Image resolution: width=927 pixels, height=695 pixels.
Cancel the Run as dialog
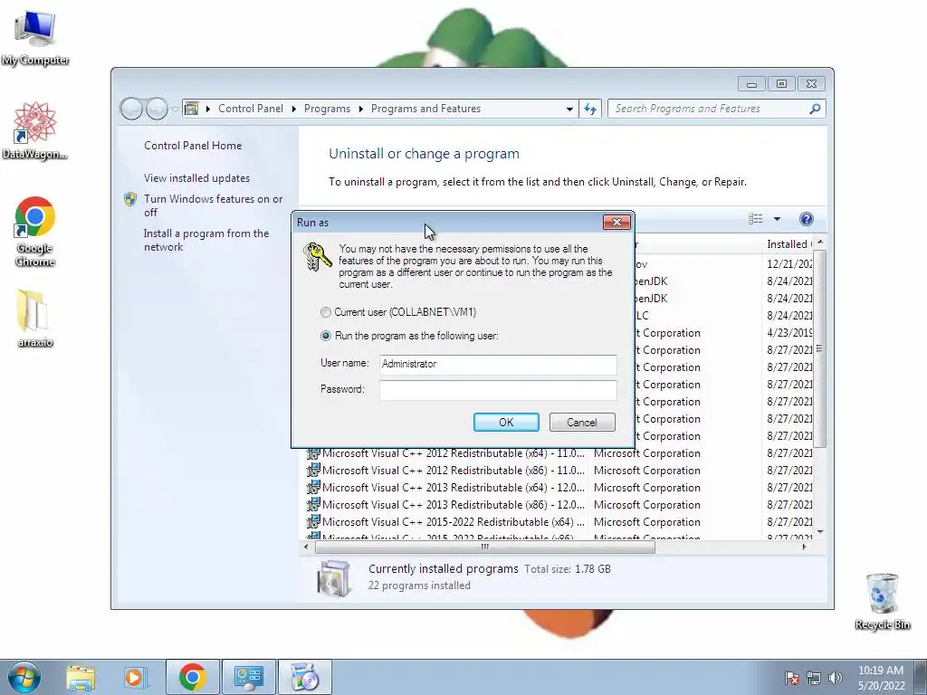582,422
